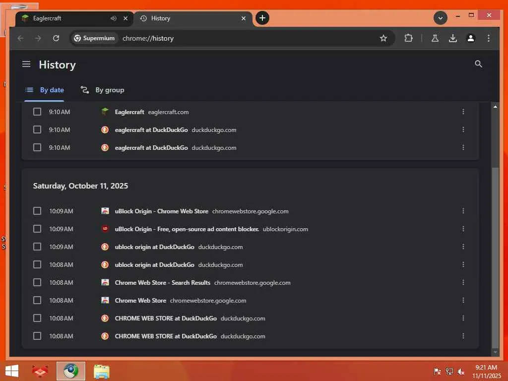Open Chrome Web Store - Search Results link
The height and width of the screenshot is (381, 508).
pyautogui.click(x=163, y=282)
